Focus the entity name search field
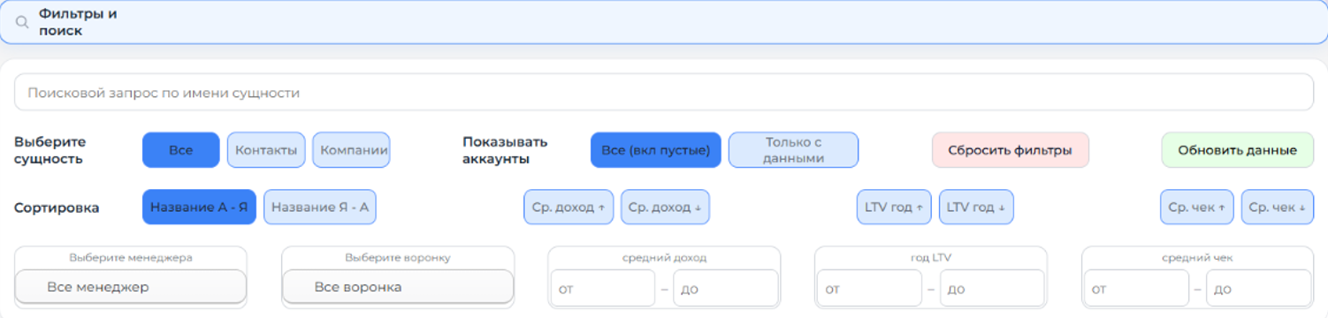Image resolution: width=1328 pixels, height=318 pixels. [664, 92]
